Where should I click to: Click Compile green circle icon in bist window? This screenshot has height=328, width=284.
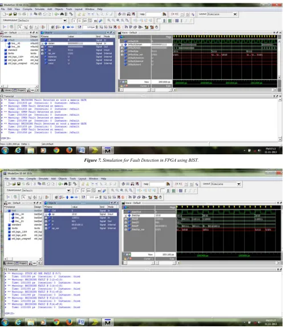(x=60, y=184)
